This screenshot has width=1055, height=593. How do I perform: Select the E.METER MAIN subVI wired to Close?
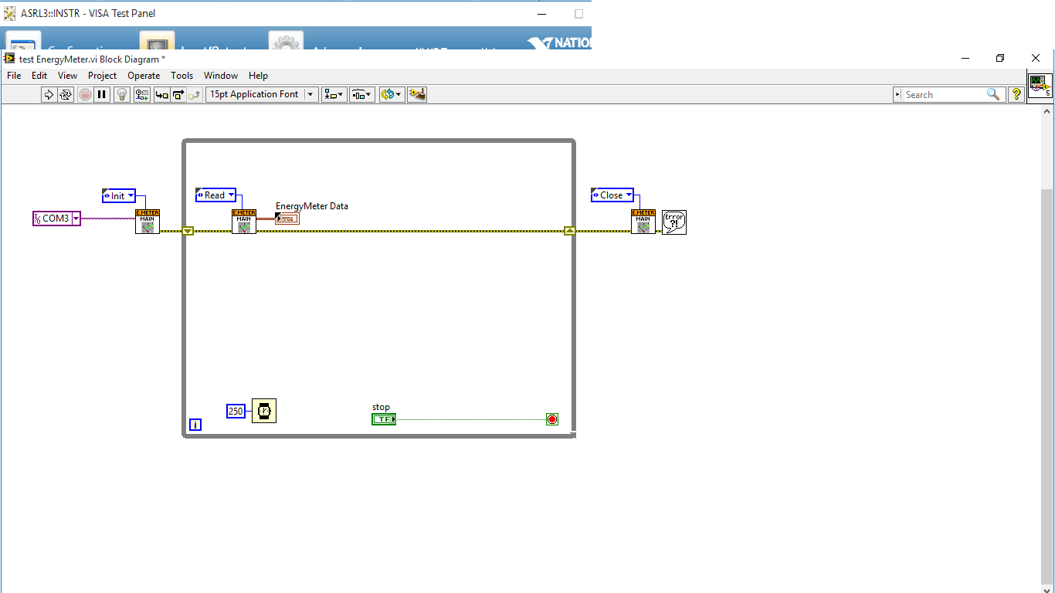643,222
